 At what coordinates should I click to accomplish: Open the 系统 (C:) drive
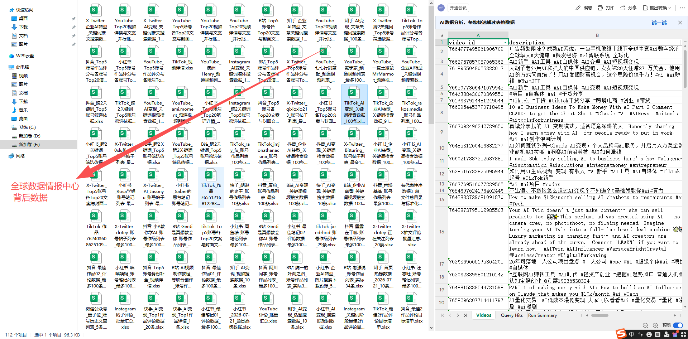point(24,127)
